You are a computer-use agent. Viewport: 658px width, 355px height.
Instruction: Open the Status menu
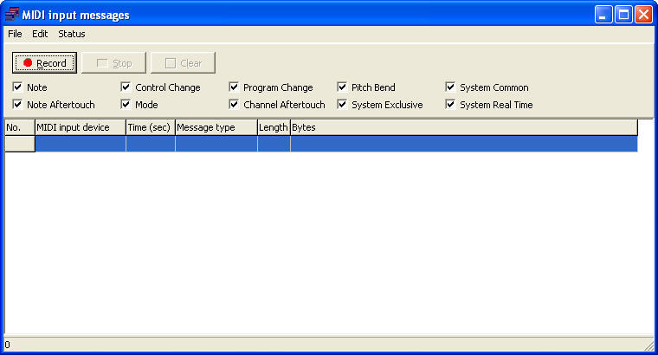[72, 34]
